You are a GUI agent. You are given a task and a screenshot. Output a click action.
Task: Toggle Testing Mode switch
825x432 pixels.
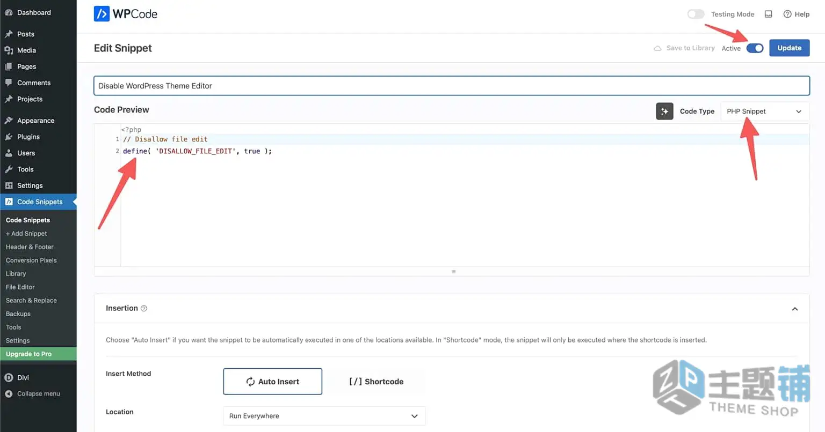click(696, 14)
